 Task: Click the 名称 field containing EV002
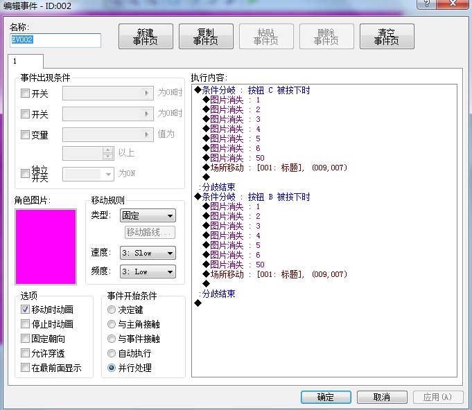55,40
